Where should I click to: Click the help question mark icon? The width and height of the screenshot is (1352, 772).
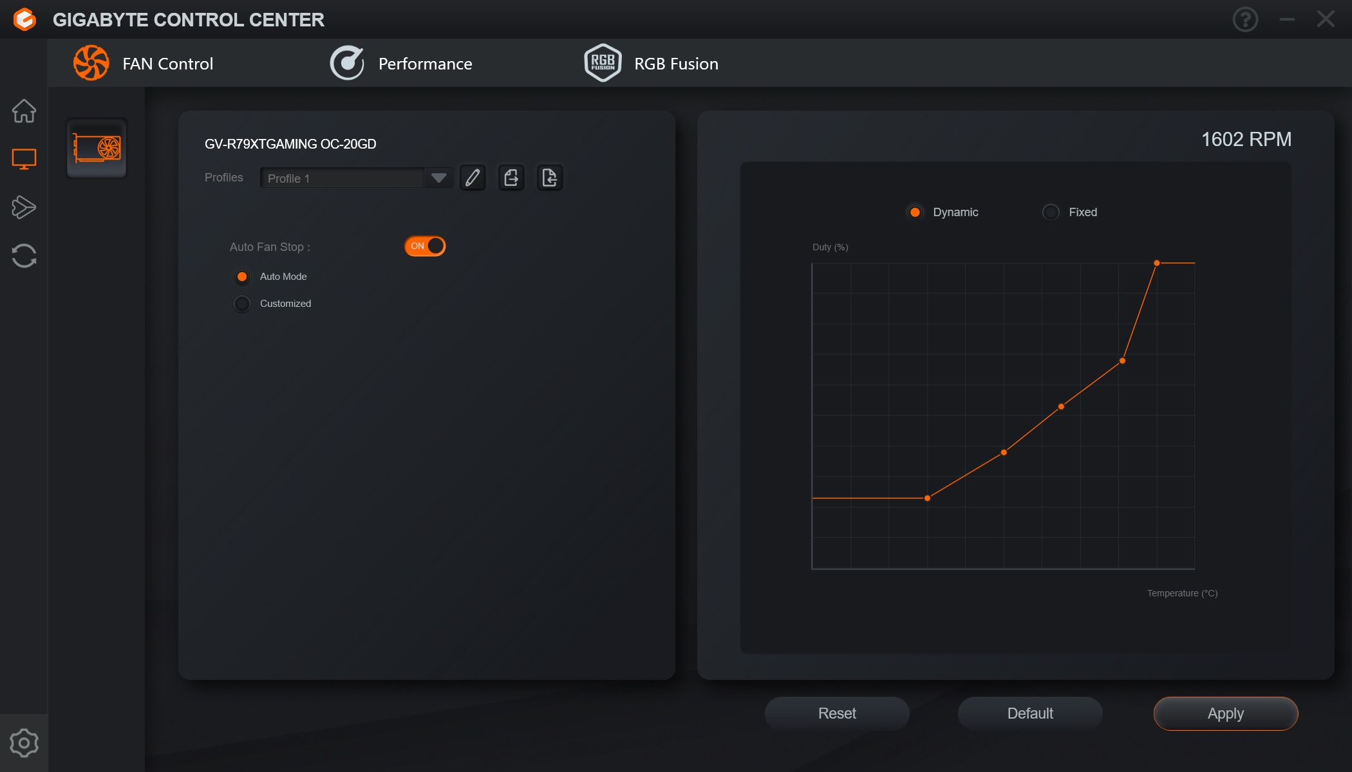coord(1245,19)
